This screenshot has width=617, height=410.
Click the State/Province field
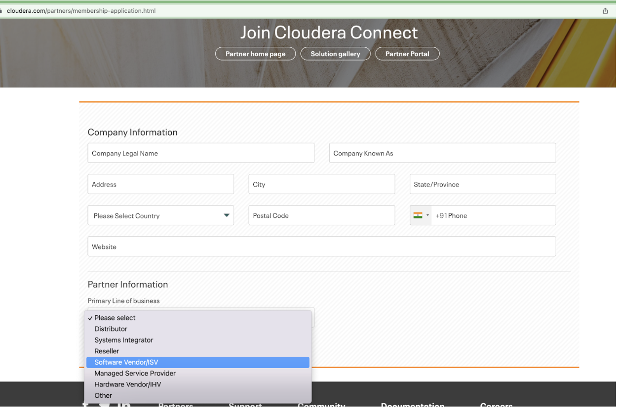(483, 184)
